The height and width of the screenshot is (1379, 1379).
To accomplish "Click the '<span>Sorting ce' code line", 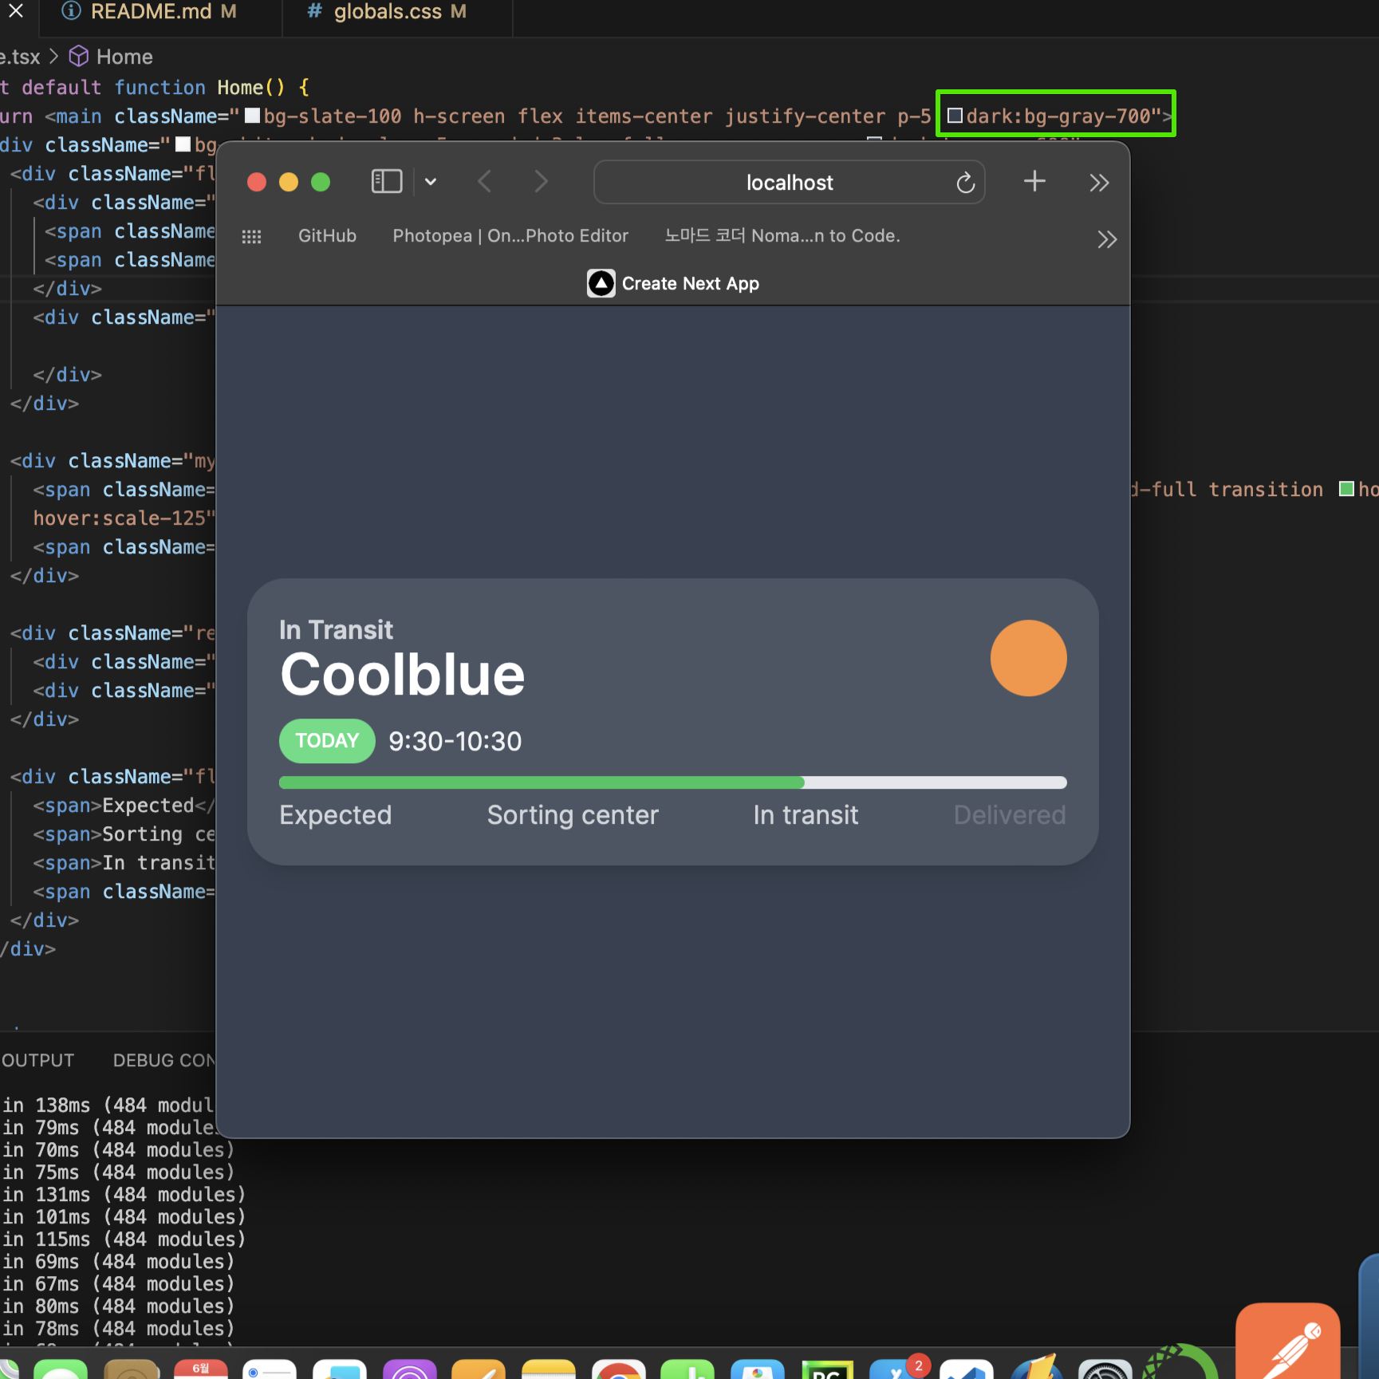I will click(x=124, y=834).
